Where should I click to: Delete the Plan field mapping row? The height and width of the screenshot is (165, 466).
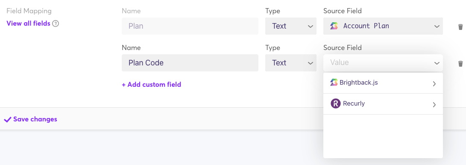pyautogui.click(x=460, y=27)
